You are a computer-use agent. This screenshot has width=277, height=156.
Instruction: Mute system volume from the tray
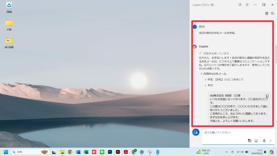coord(242,152)
